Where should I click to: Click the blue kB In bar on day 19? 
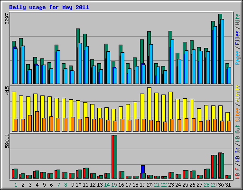pyautogui.click(x=143, y=169)
